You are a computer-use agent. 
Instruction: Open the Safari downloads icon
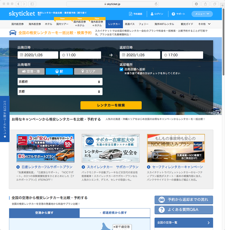[x=196, y=4]
